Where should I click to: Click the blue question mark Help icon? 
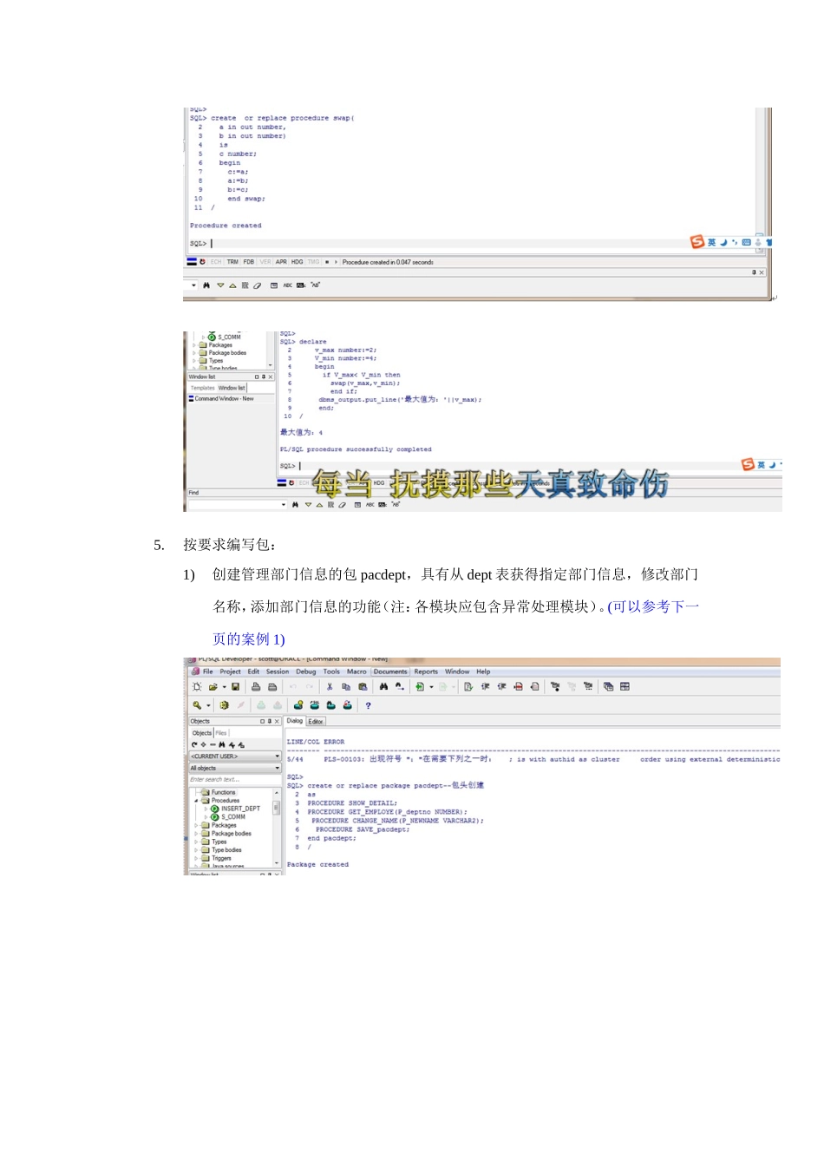(x=368, y=705)
